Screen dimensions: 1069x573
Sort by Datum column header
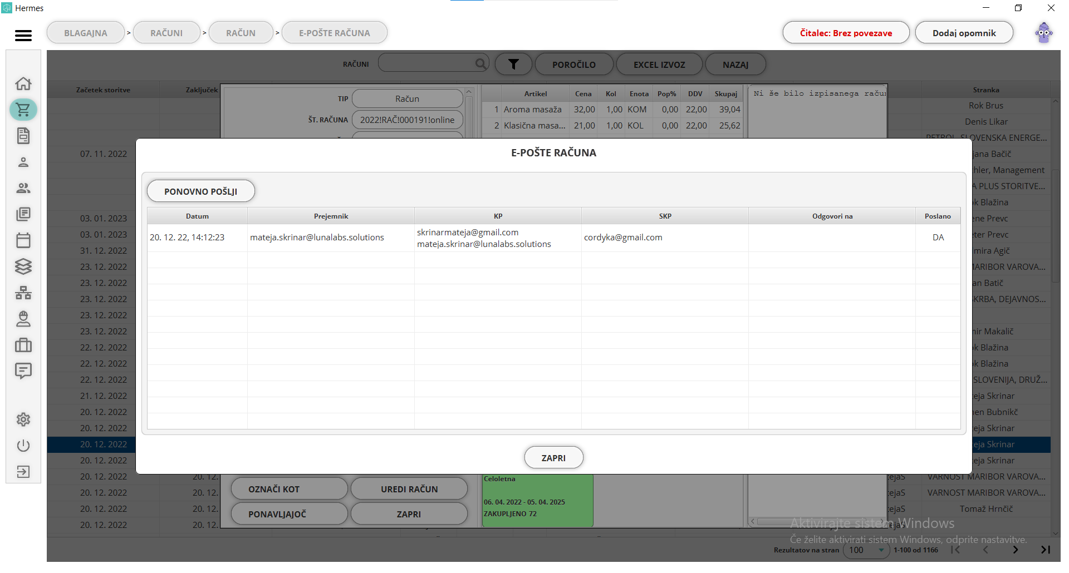(x=197, y=216)
